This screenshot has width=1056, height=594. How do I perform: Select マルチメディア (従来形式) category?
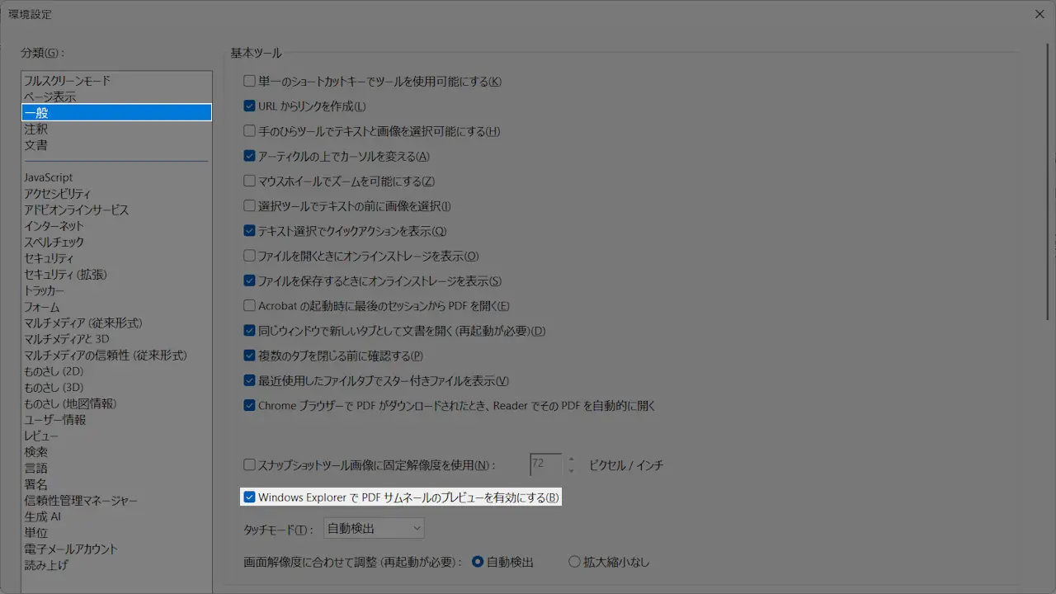[x=116, y=323]
